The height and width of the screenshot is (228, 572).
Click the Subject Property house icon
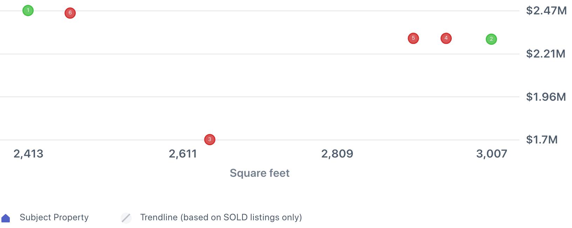(x=6, y=218)
